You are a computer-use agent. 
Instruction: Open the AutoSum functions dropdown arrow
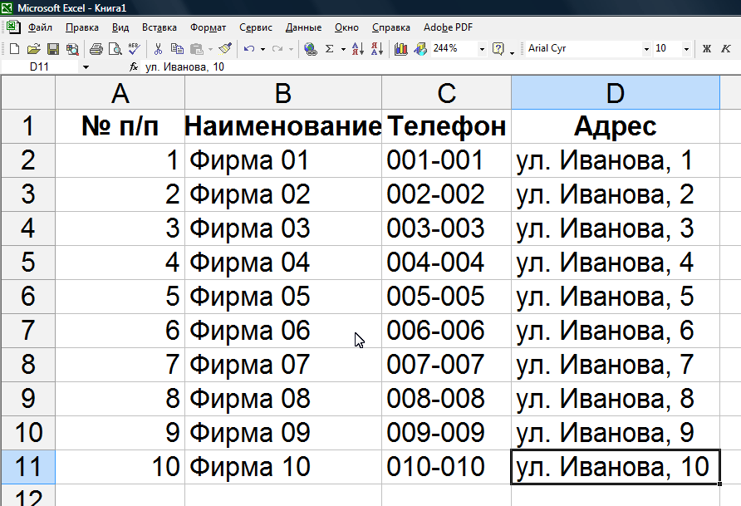click(x=343, y=49)
